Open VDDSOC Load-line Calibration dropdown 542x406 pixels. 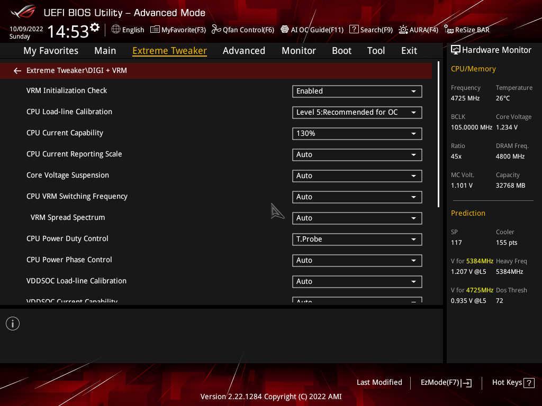point(357,281)
